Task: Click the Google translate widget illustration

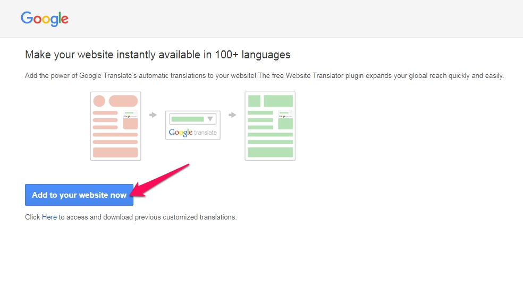Action: pyautogui.click(x=193, y=125)
